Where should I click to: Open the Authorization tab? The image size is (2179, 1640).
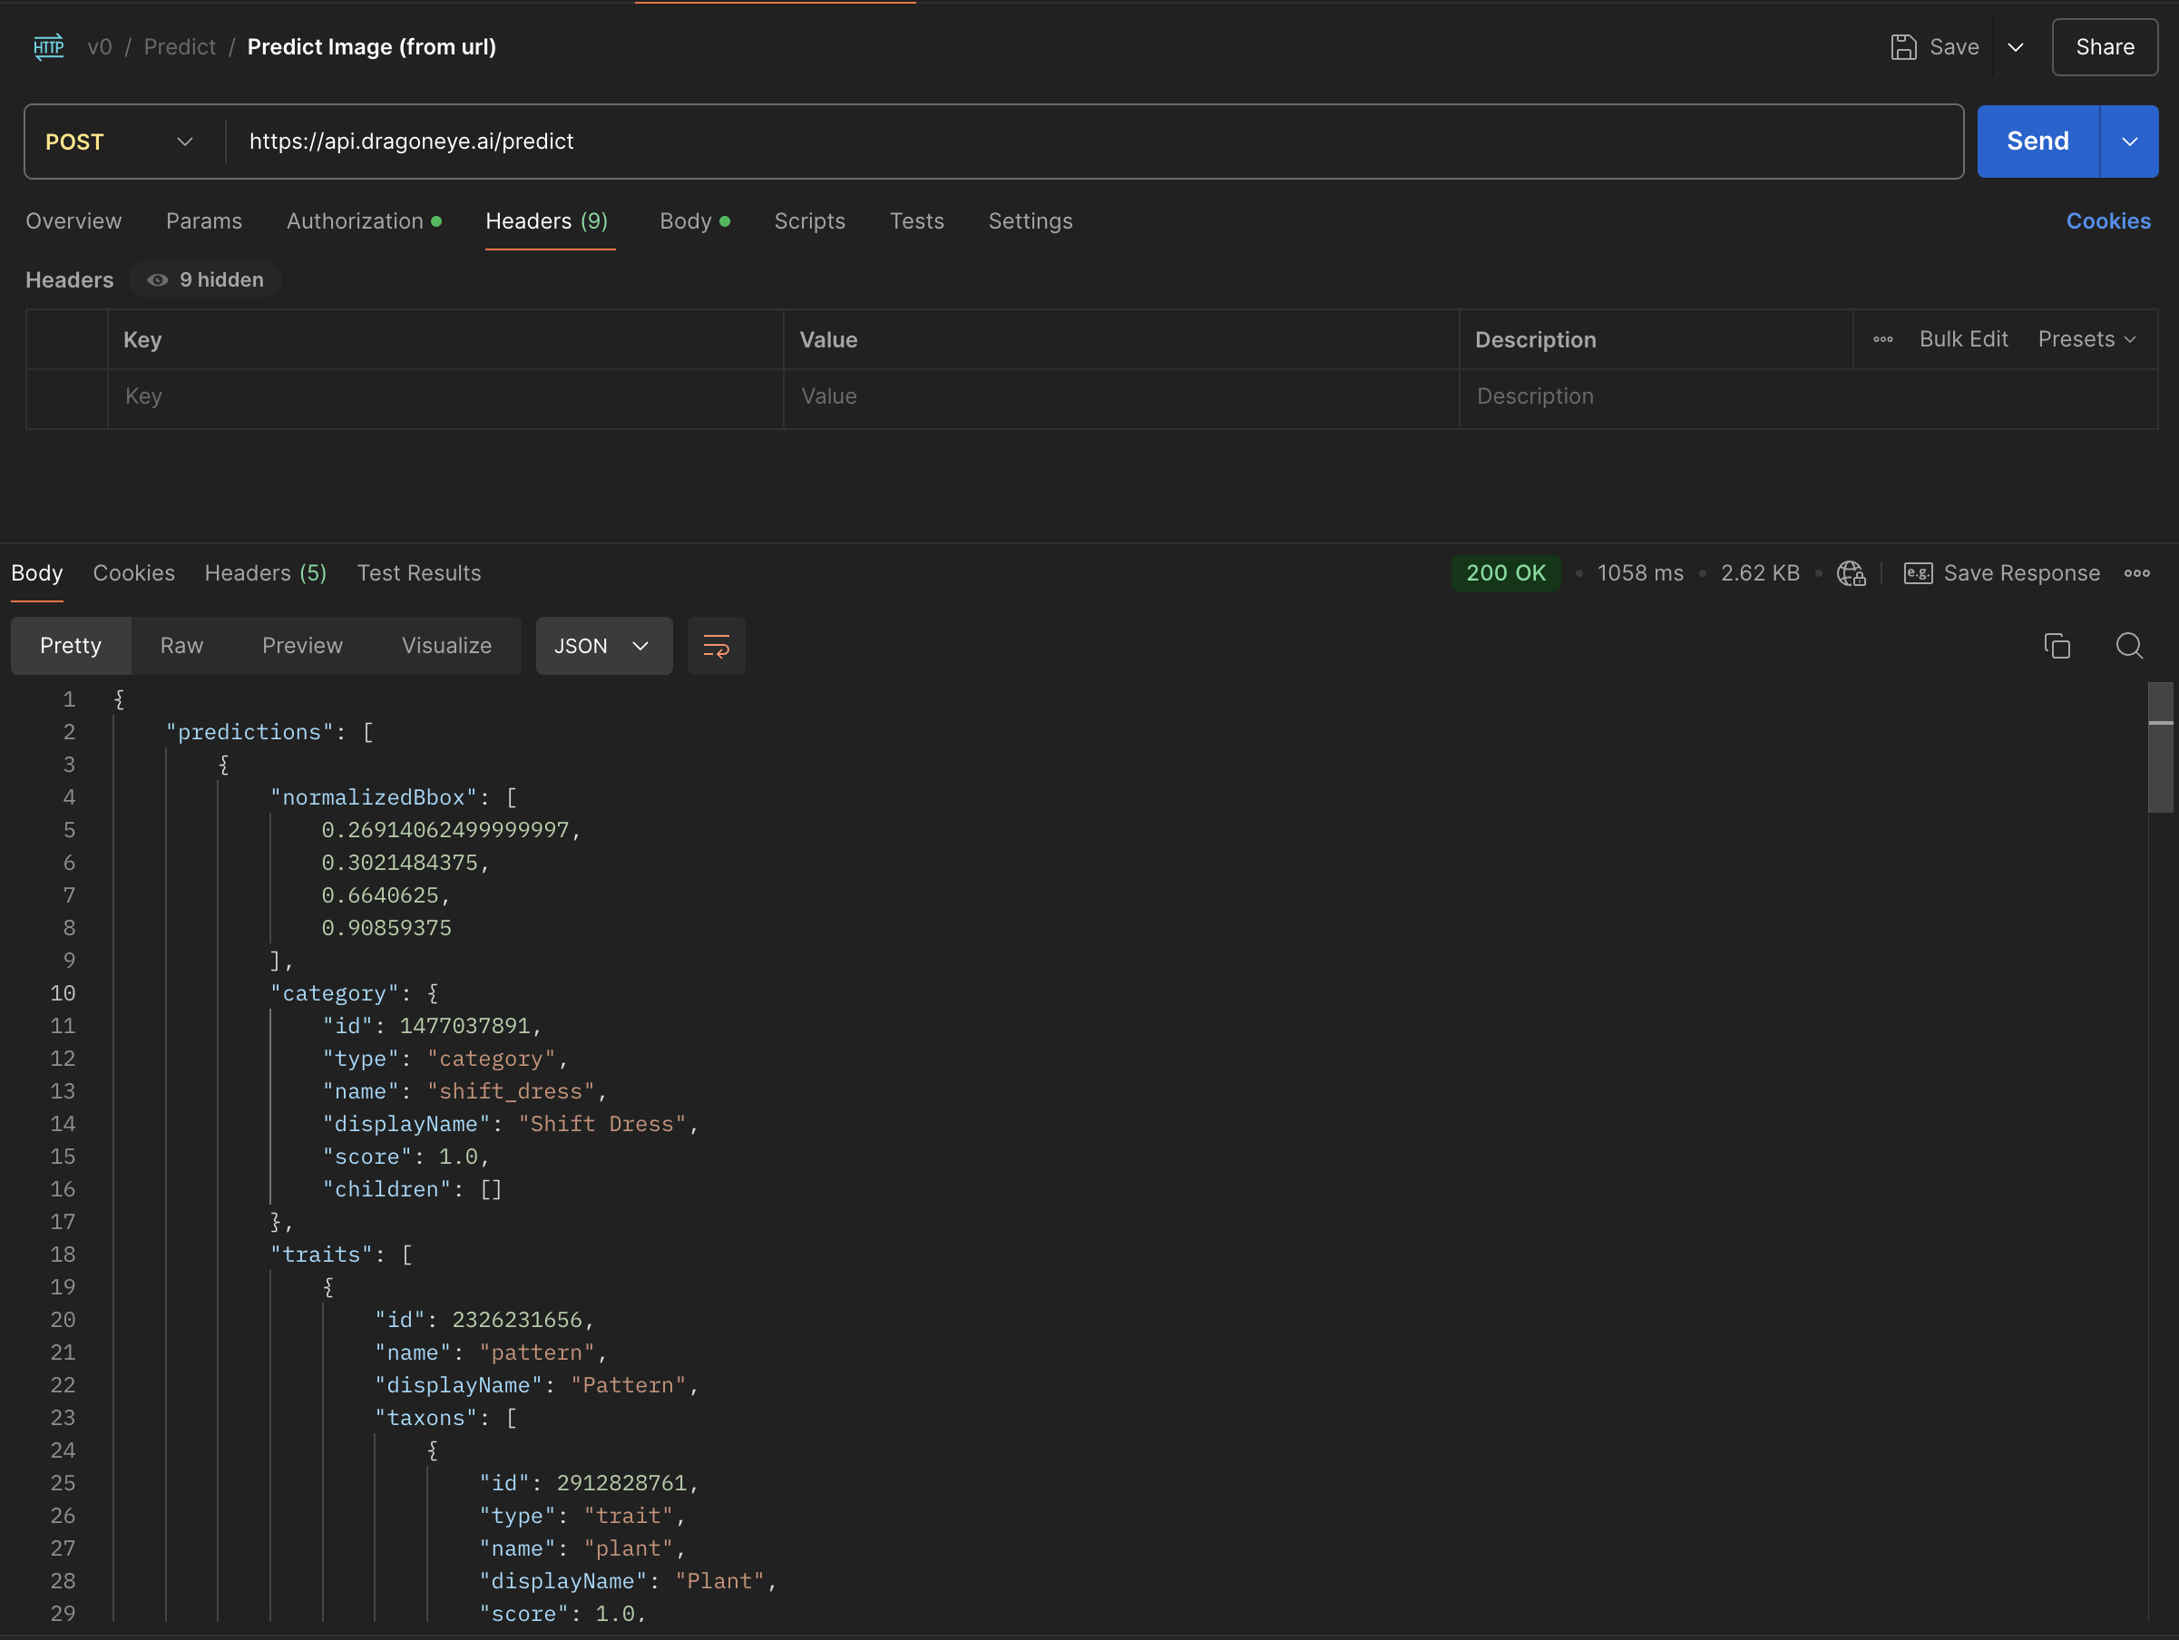364,220
